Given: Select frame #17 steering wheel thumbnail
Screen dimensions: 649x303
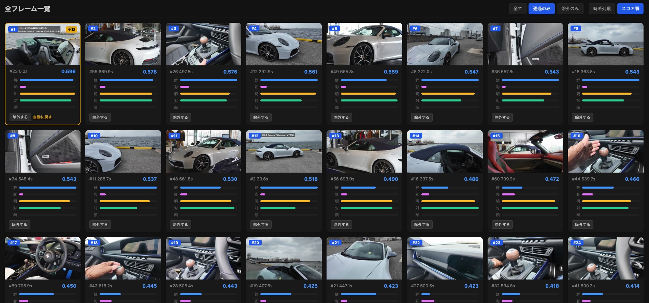Looking at the screenshot, I should point(43,258).
